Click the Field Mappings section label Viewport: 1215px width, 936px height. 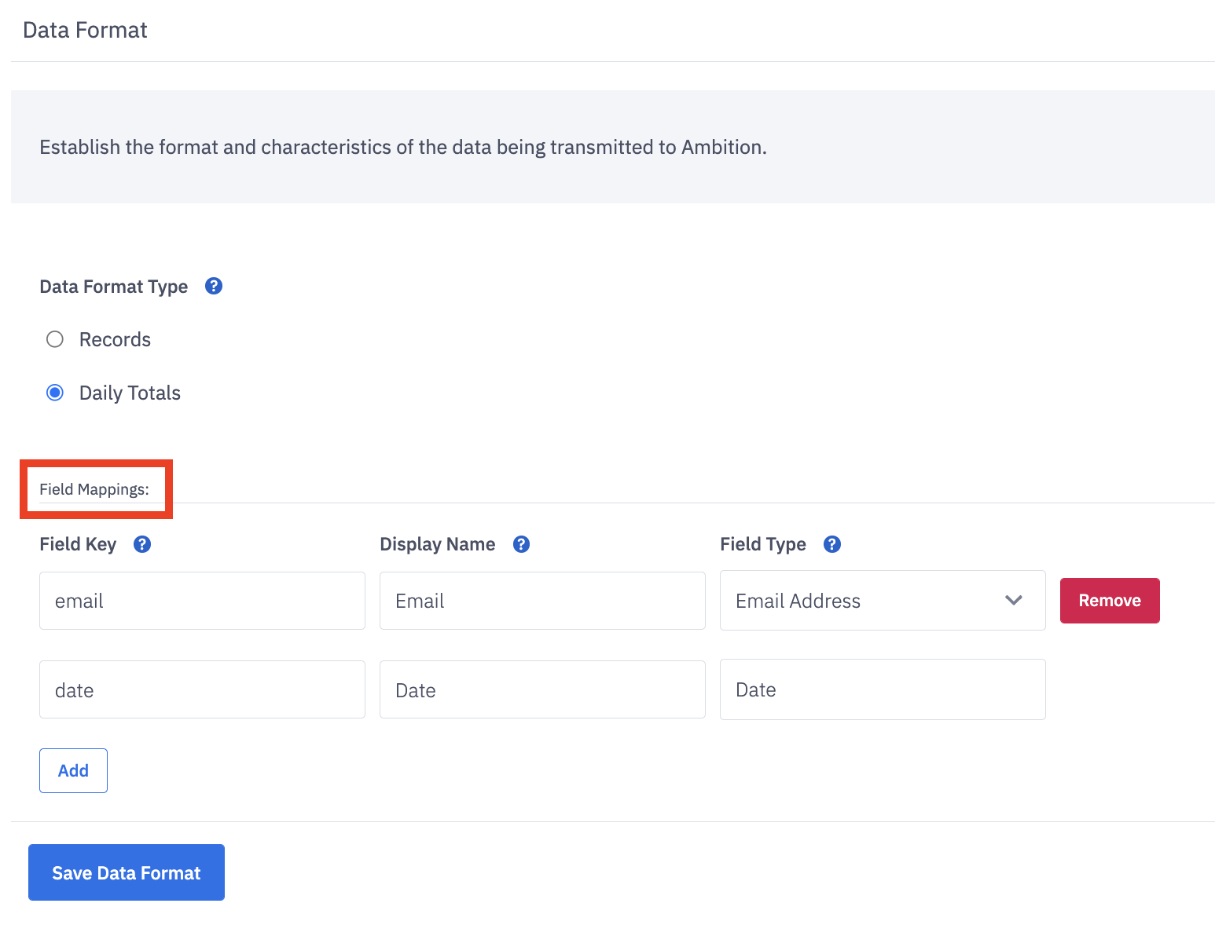94,489
